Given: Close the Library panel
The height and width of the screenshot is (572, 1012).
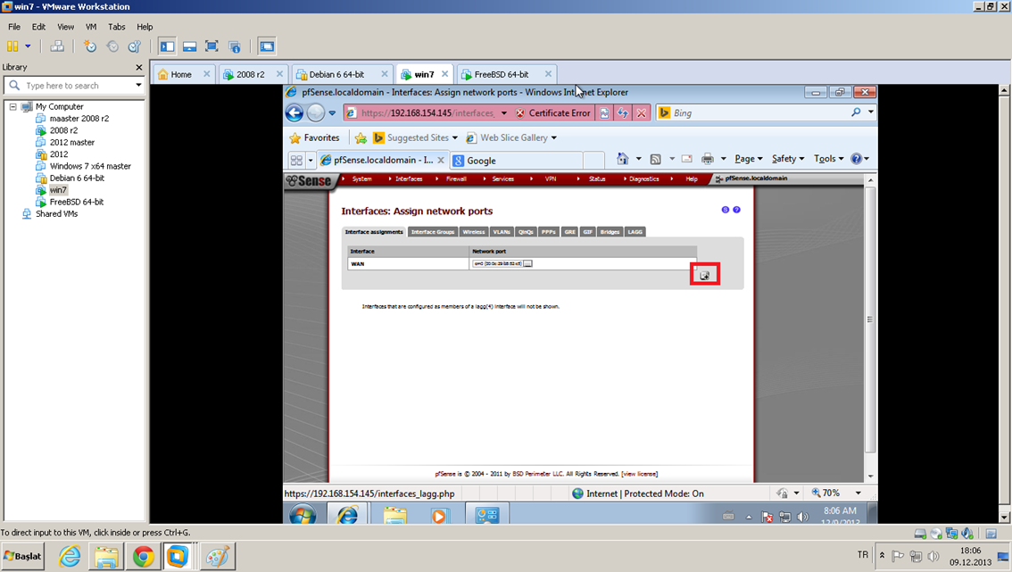Looking at the screenshot, I should [138, 67].
